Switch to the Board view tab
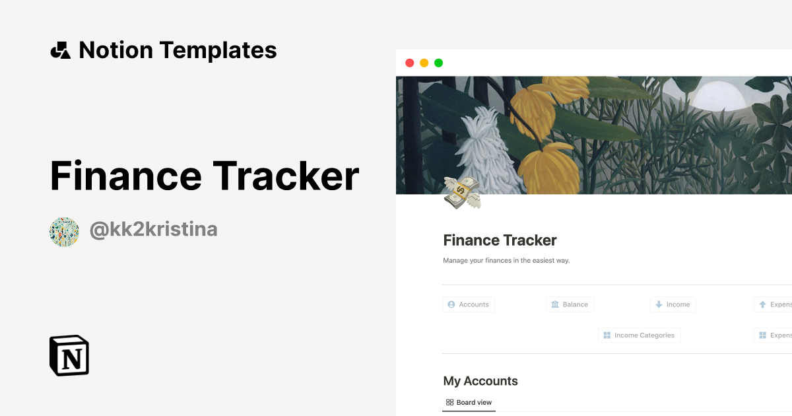The width and height of the screenshot is (792, 416). pyautogui.click(x=469, y=402)
